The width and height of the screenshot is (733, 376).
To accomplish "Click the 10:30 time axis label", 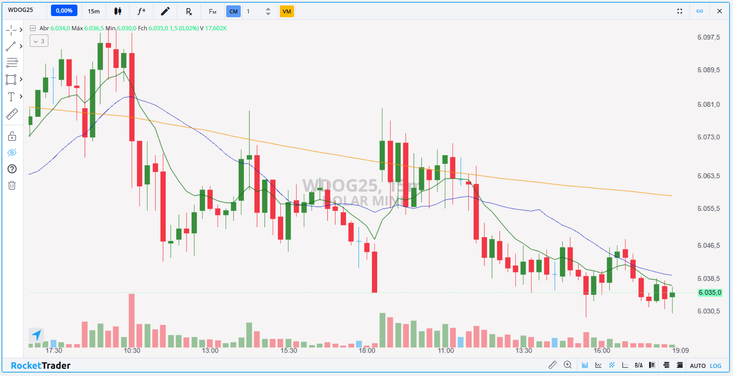I will 132,351.
